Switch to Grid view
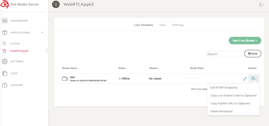 pyautogui.click(x=253, y=54)
